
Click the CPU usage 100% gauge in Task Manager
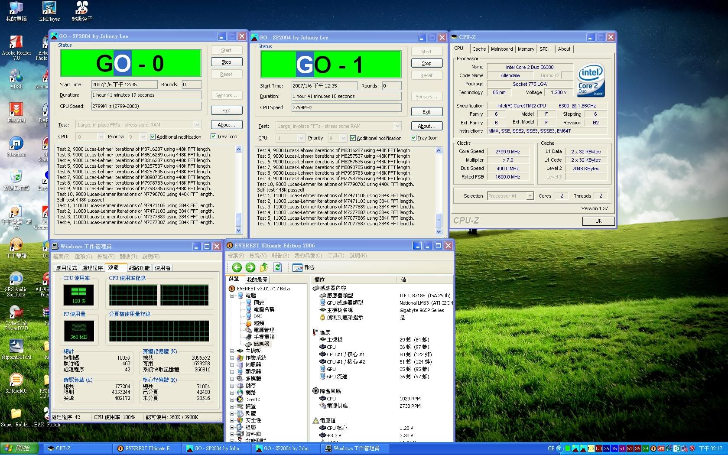(79, 295)
